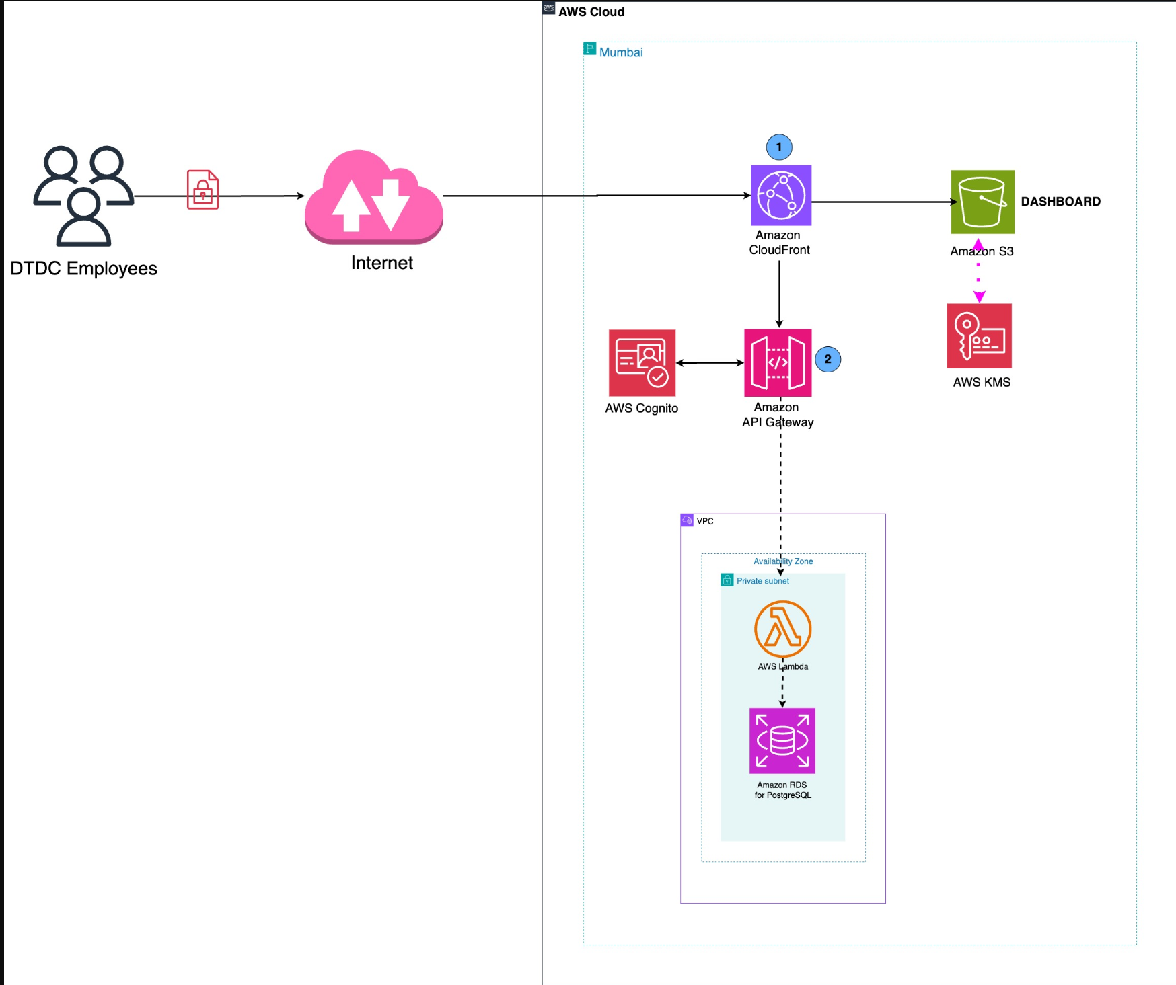Click the orange AWS Lambda icon

(782, 629)
